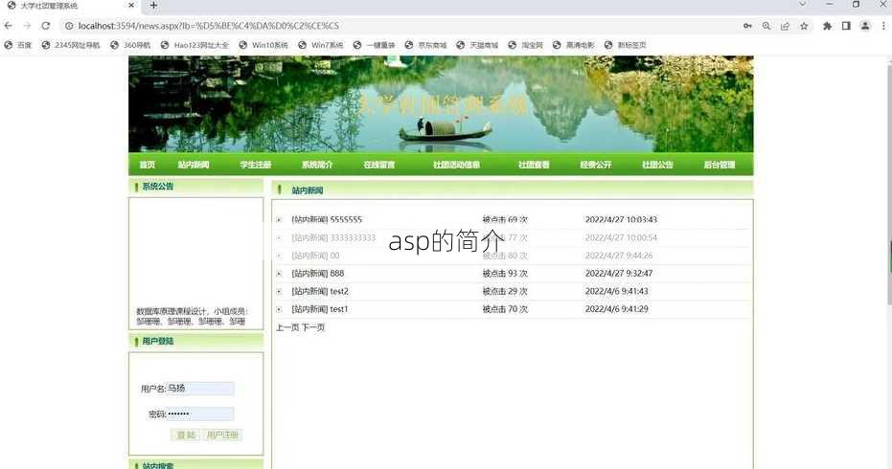The image size is (892, 469).
Task: Click the date 2022/4/27 10:03:43
Action: 621,219
